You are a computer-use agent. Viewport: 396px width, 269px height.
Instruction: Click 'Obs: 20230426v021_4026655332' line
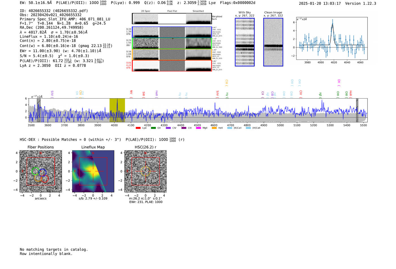(51, 15)
